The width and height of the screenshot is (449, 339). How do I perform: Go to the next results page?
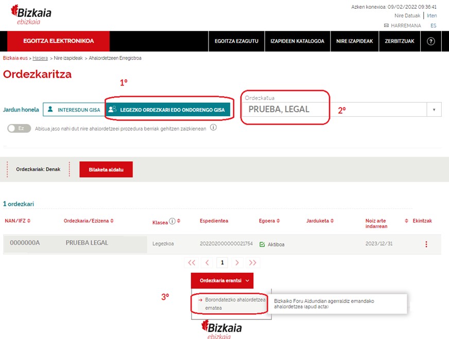pyautogui.click(x=237, y=263)
